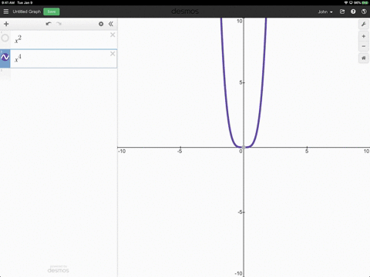Click the Wi-Fi indicator in status bar
Screen dimensions: 370x277
coord(346,2)
